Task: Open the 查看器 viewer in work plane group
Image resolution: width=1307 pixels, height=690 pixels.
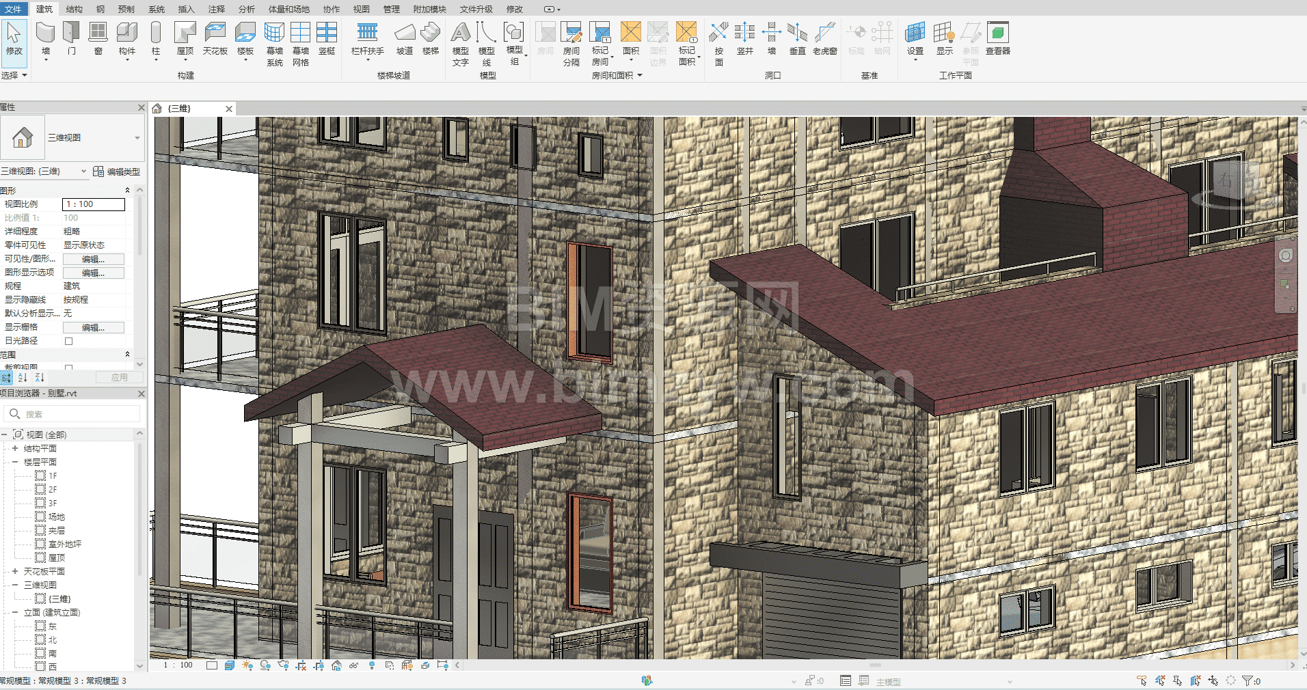Action: pos(997,38)
